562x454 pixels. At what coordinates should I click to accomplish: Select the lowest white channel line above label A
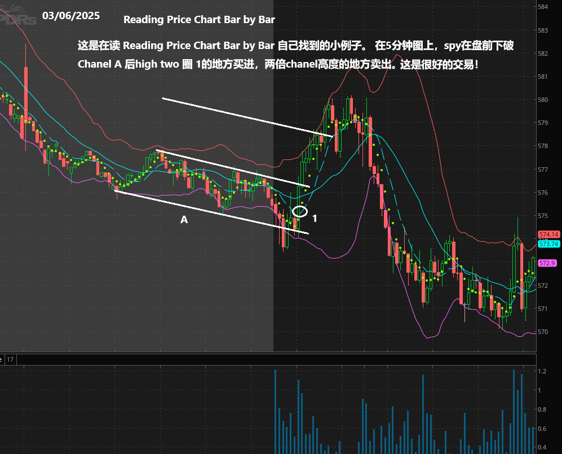coord(211,212)
